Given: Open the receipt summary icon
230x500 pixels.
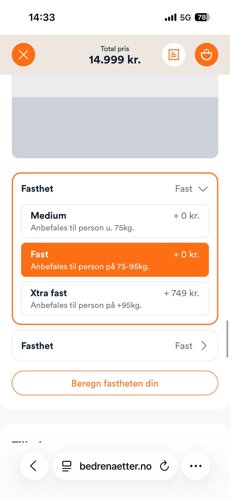Looking at the screenshot, I should (174, 55).
